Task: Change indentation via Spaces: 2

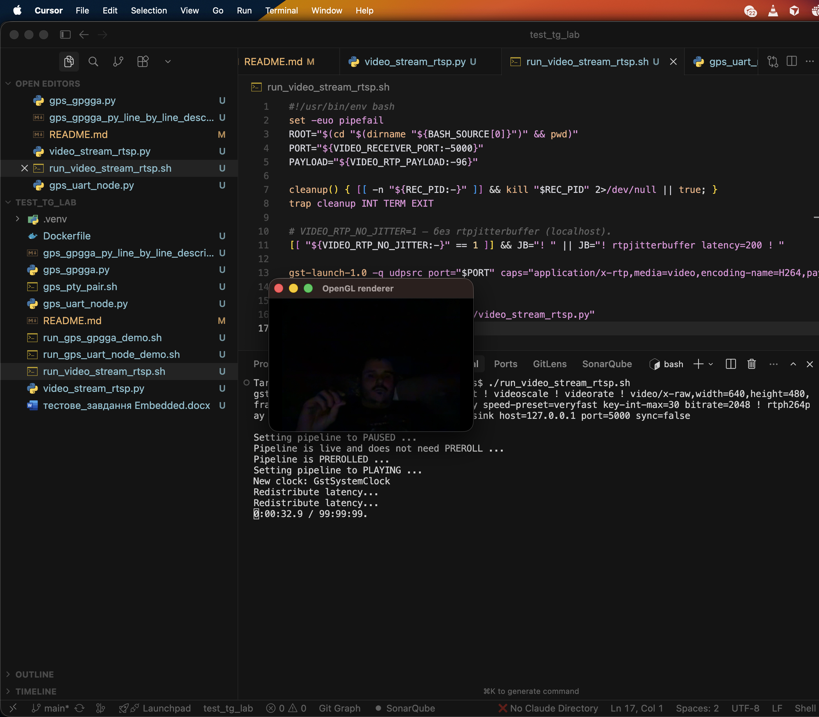Action: click(x=697, y=708)
